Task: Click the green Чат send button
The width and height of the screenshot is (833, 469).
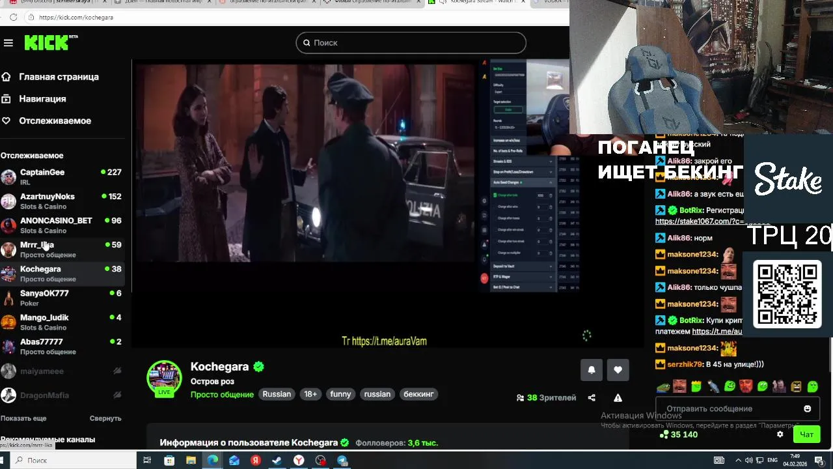Action: point(807,434)
